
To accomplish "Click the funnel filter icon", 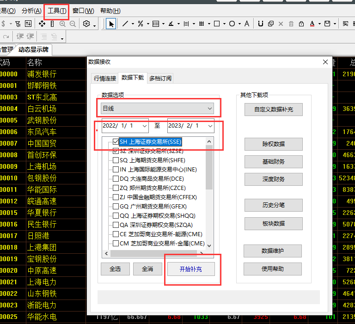I will [x=18, y=24].
